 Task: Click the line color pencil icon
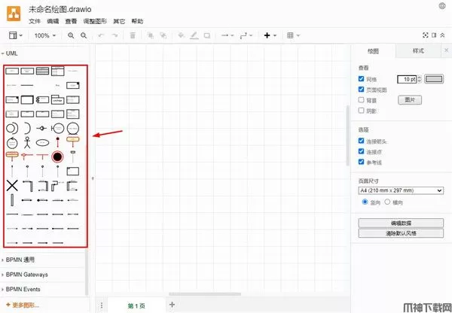[194, 35]
